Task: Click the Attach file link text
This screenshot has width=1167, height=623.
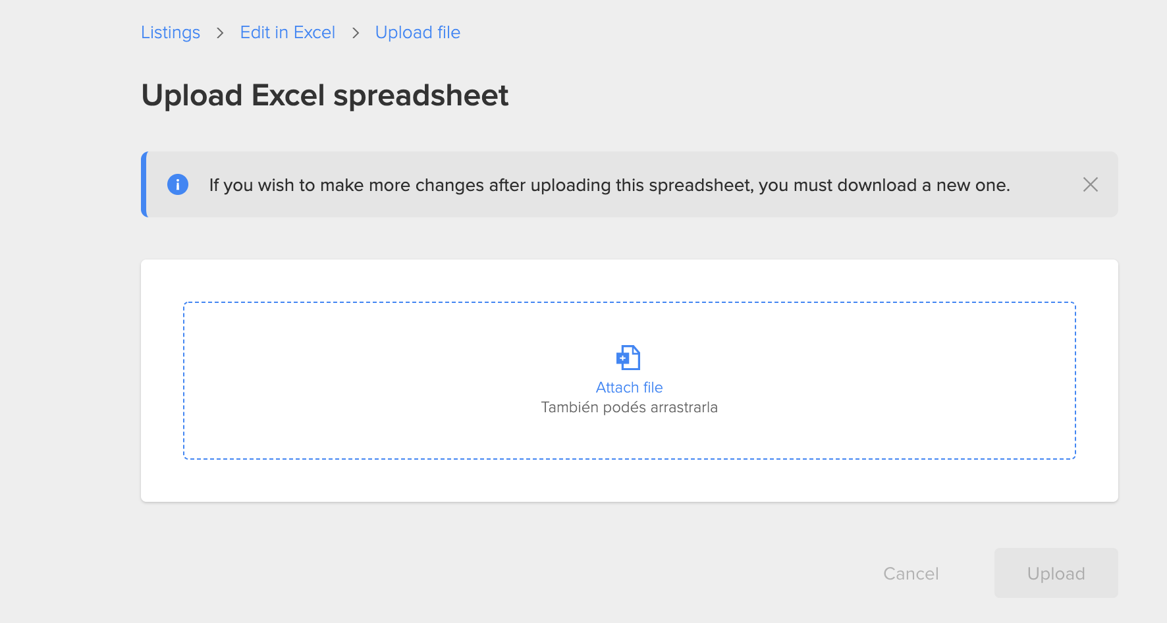Action: (x=629, y=387)
